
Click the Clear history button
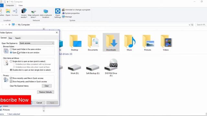pos(47,86)
